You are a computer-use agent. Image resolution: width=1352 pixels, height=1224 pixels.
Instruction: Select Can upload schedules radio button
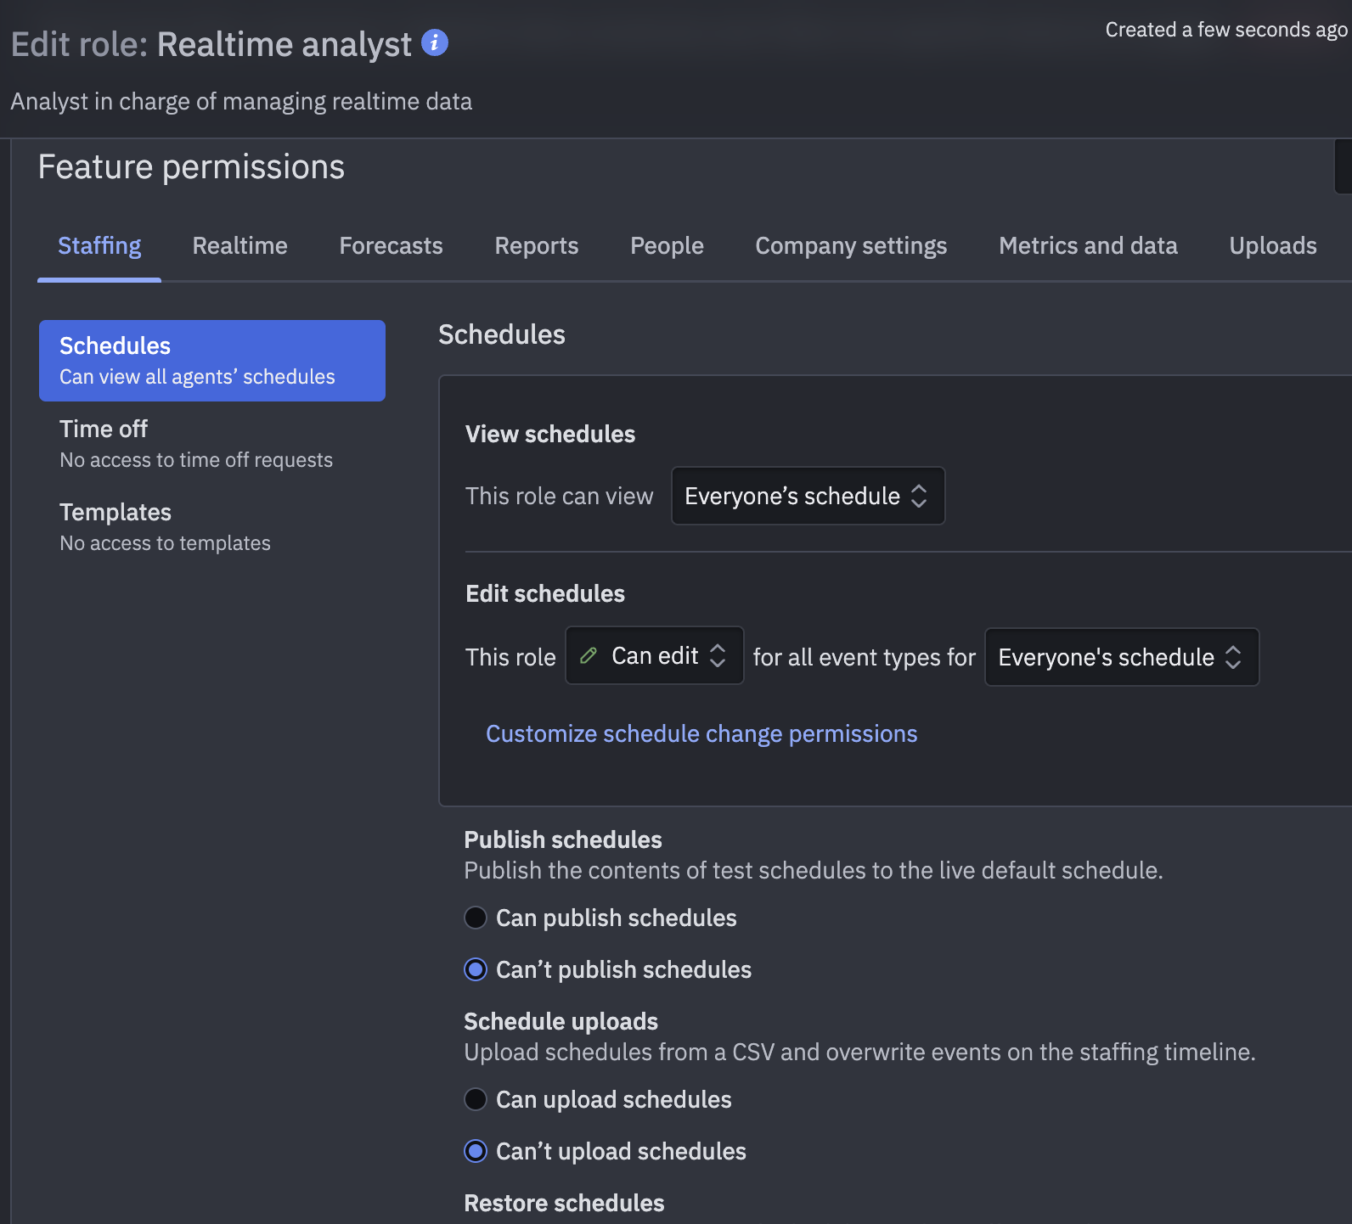(x=476, y=1099)
